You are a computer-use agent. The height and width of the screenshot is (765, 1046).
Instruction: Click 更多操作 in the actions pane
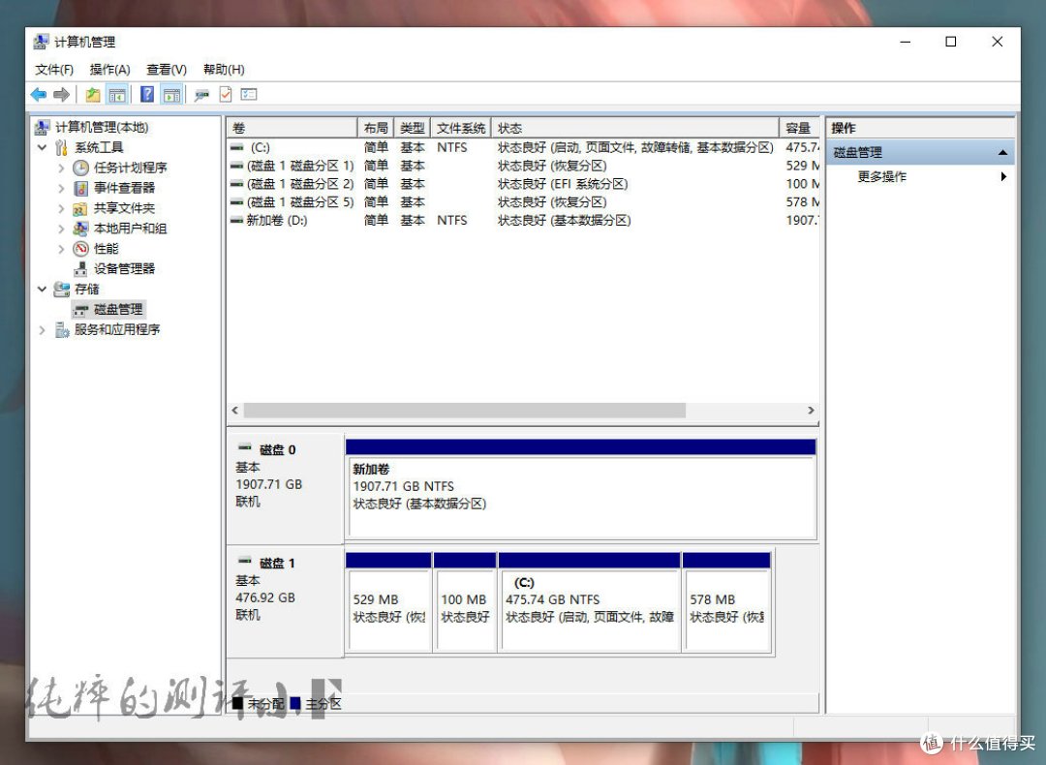[x=882, y=177]
